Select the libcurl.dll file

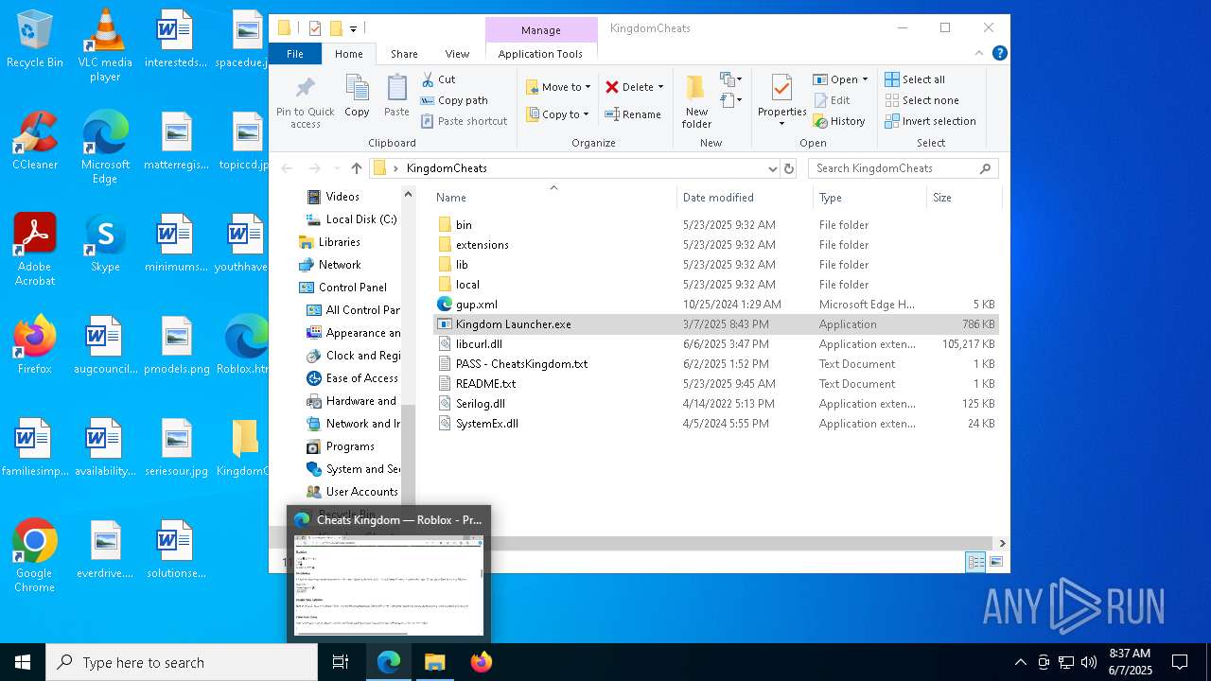(x=716, y=344)
